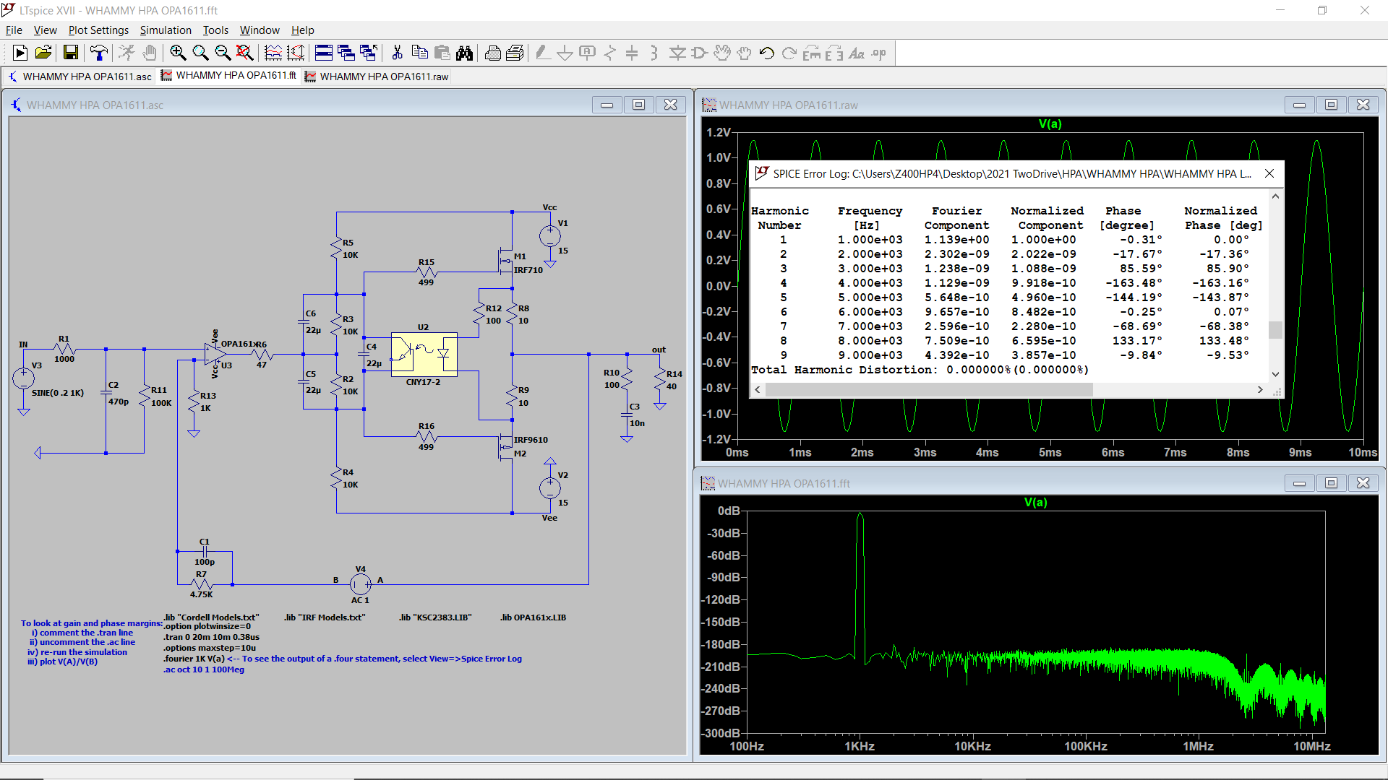Image resolution: width=1388 pixels, height=780 pixels.
Task: Zoom out with the minus magnifier
Action: (223, 53)
